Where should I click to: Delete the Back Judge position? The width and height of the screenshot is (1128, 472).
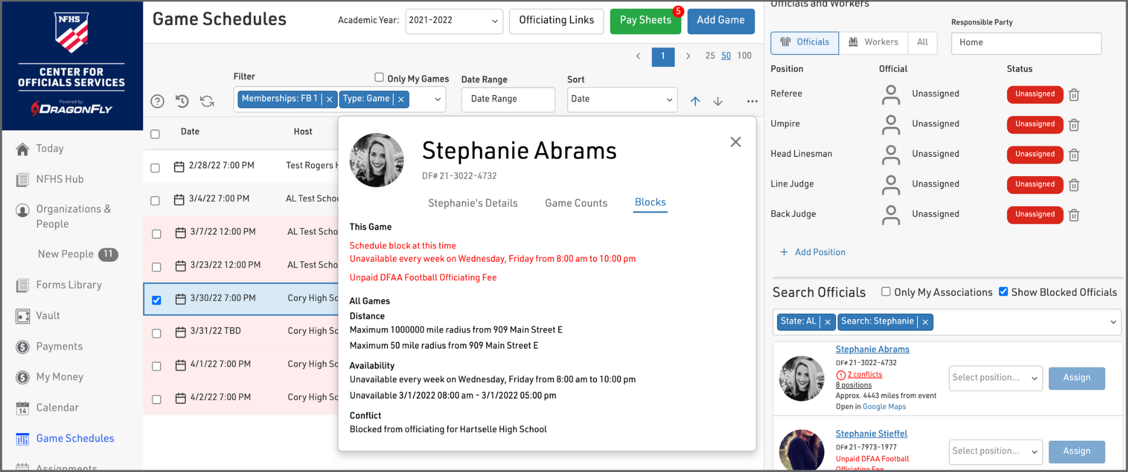[1074, 215]
